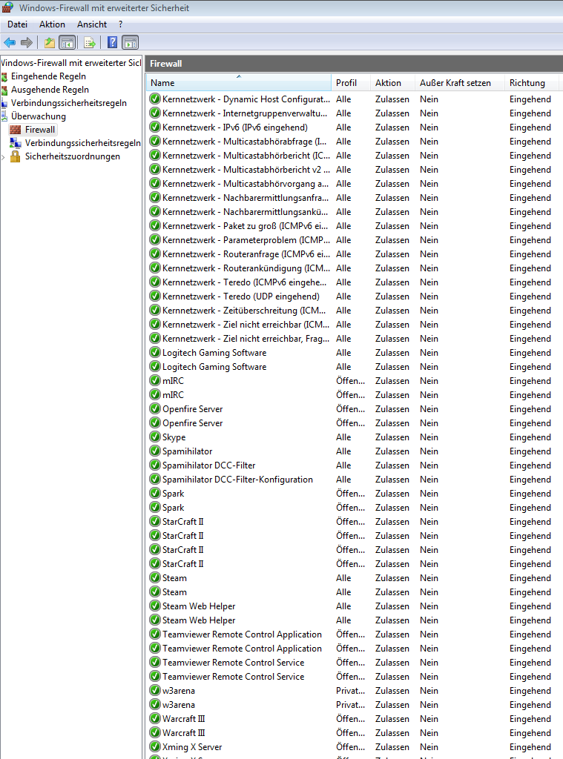This screenshot has width=563, height=759.
Task: Select the Firewall tree node
Action: click(40, 130)
